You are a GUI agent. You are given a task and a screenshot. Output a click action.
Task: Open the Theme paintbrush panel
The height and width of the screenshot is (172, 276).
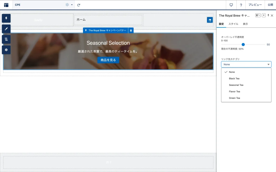pyautogui.click(x=6, y=29)
